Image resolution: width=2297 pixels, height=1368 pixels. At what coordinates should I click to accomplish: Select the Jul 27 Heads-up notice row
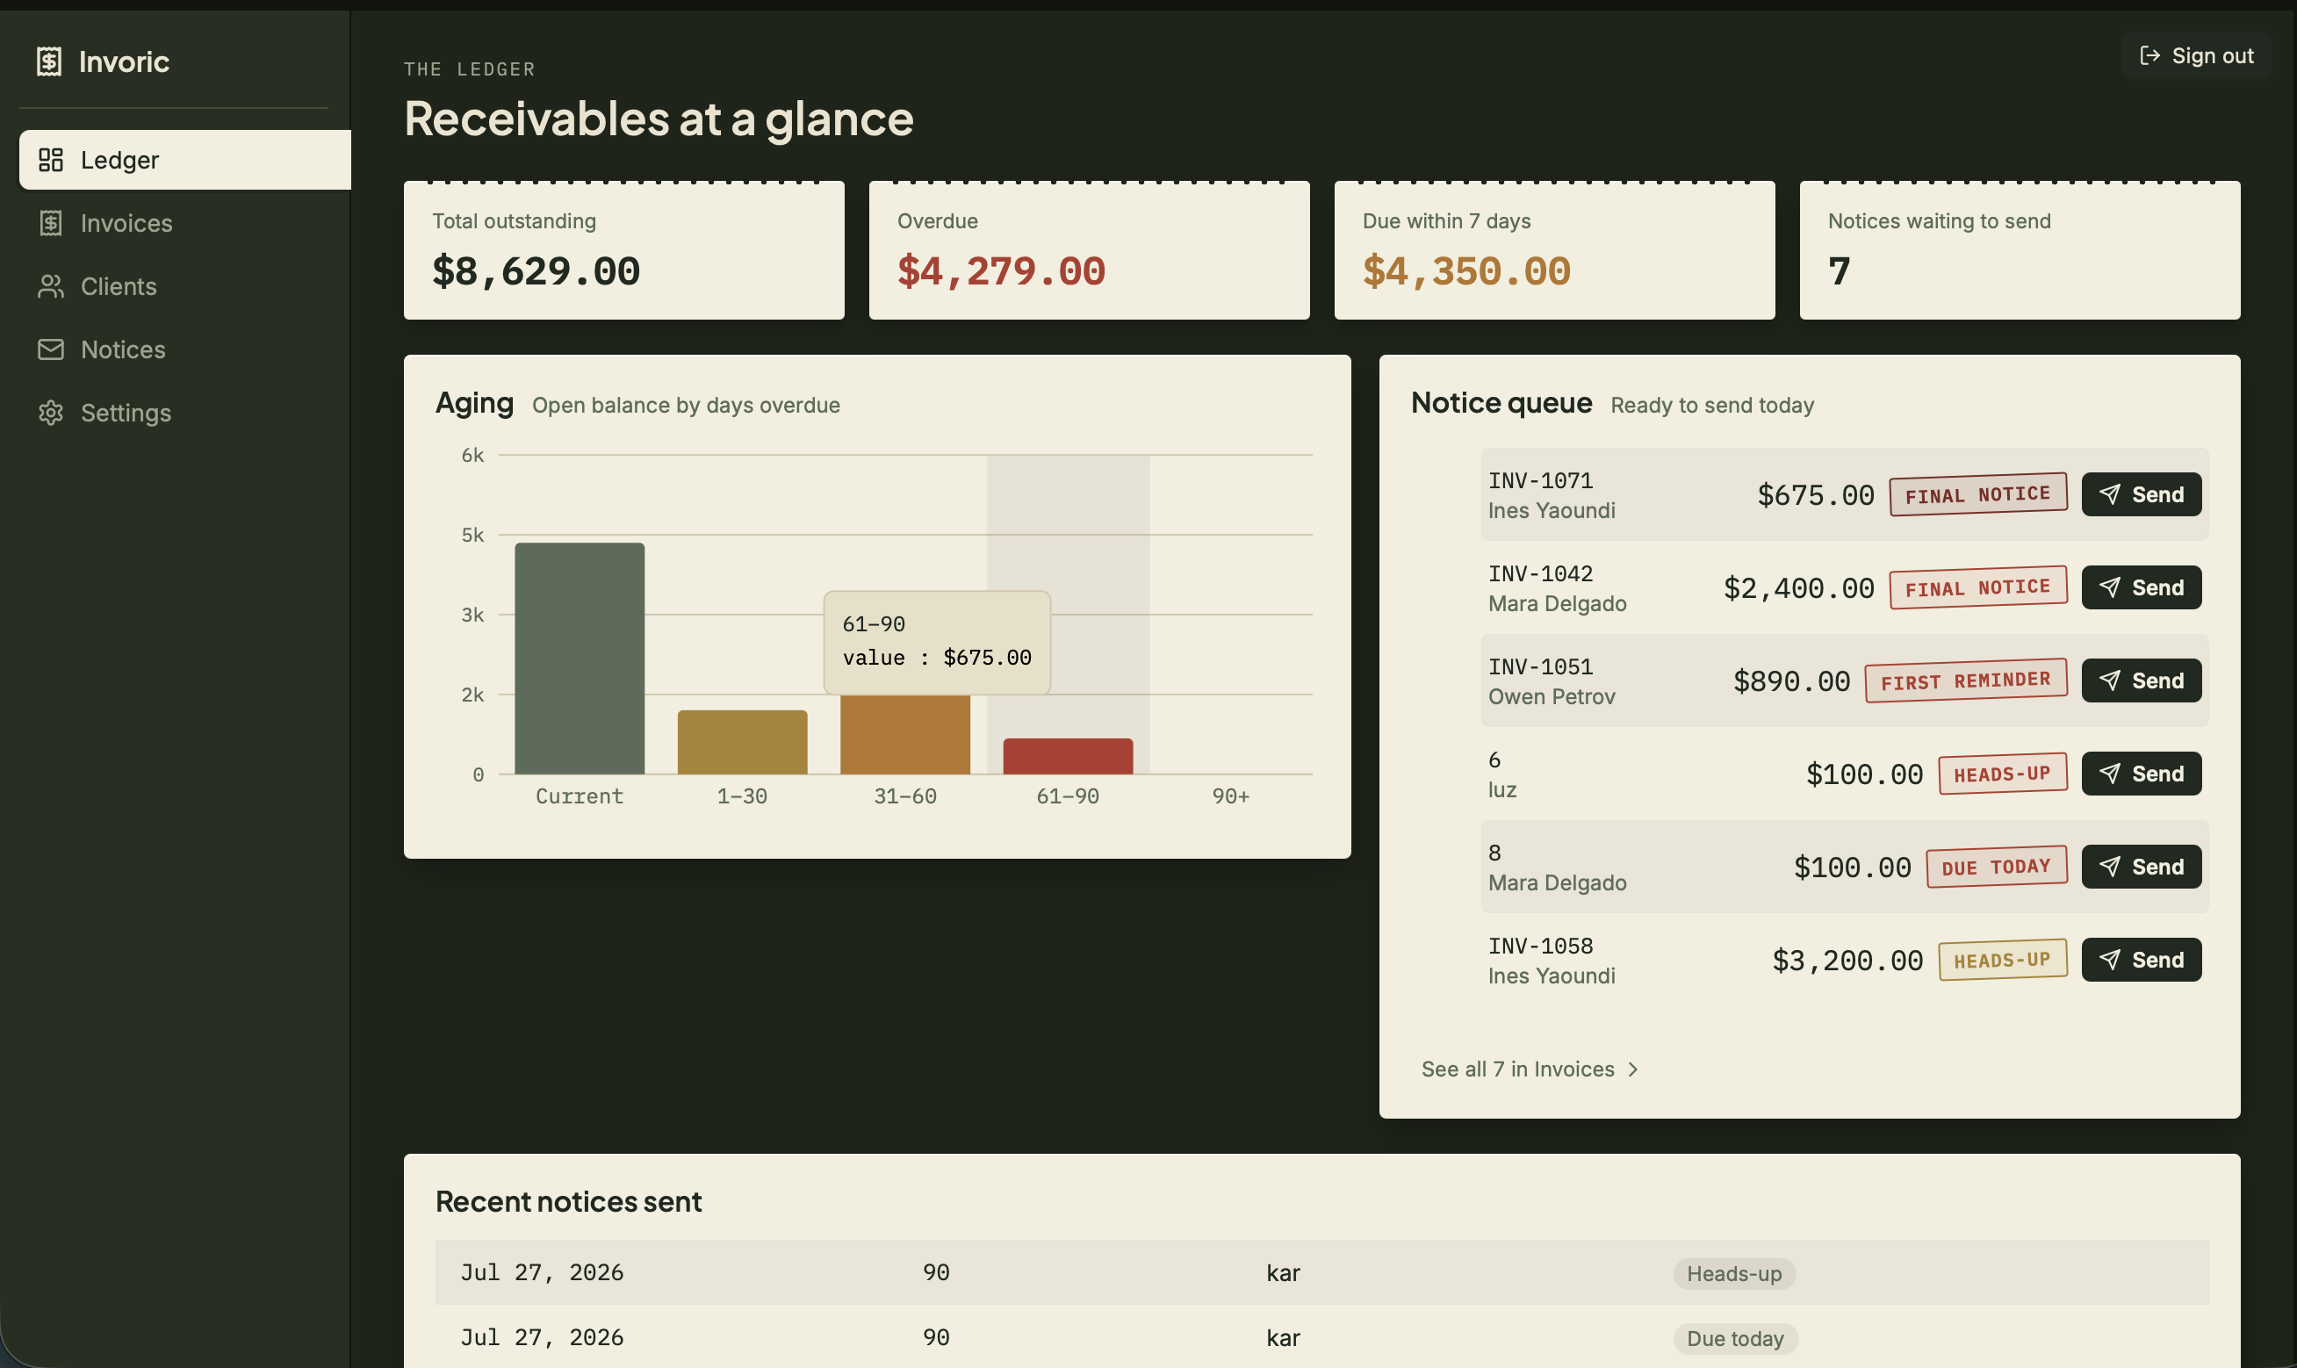(x=1321, y=1272)
